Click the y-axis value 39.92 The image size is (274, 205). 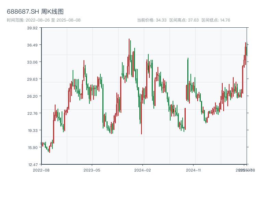click(32, 28)
